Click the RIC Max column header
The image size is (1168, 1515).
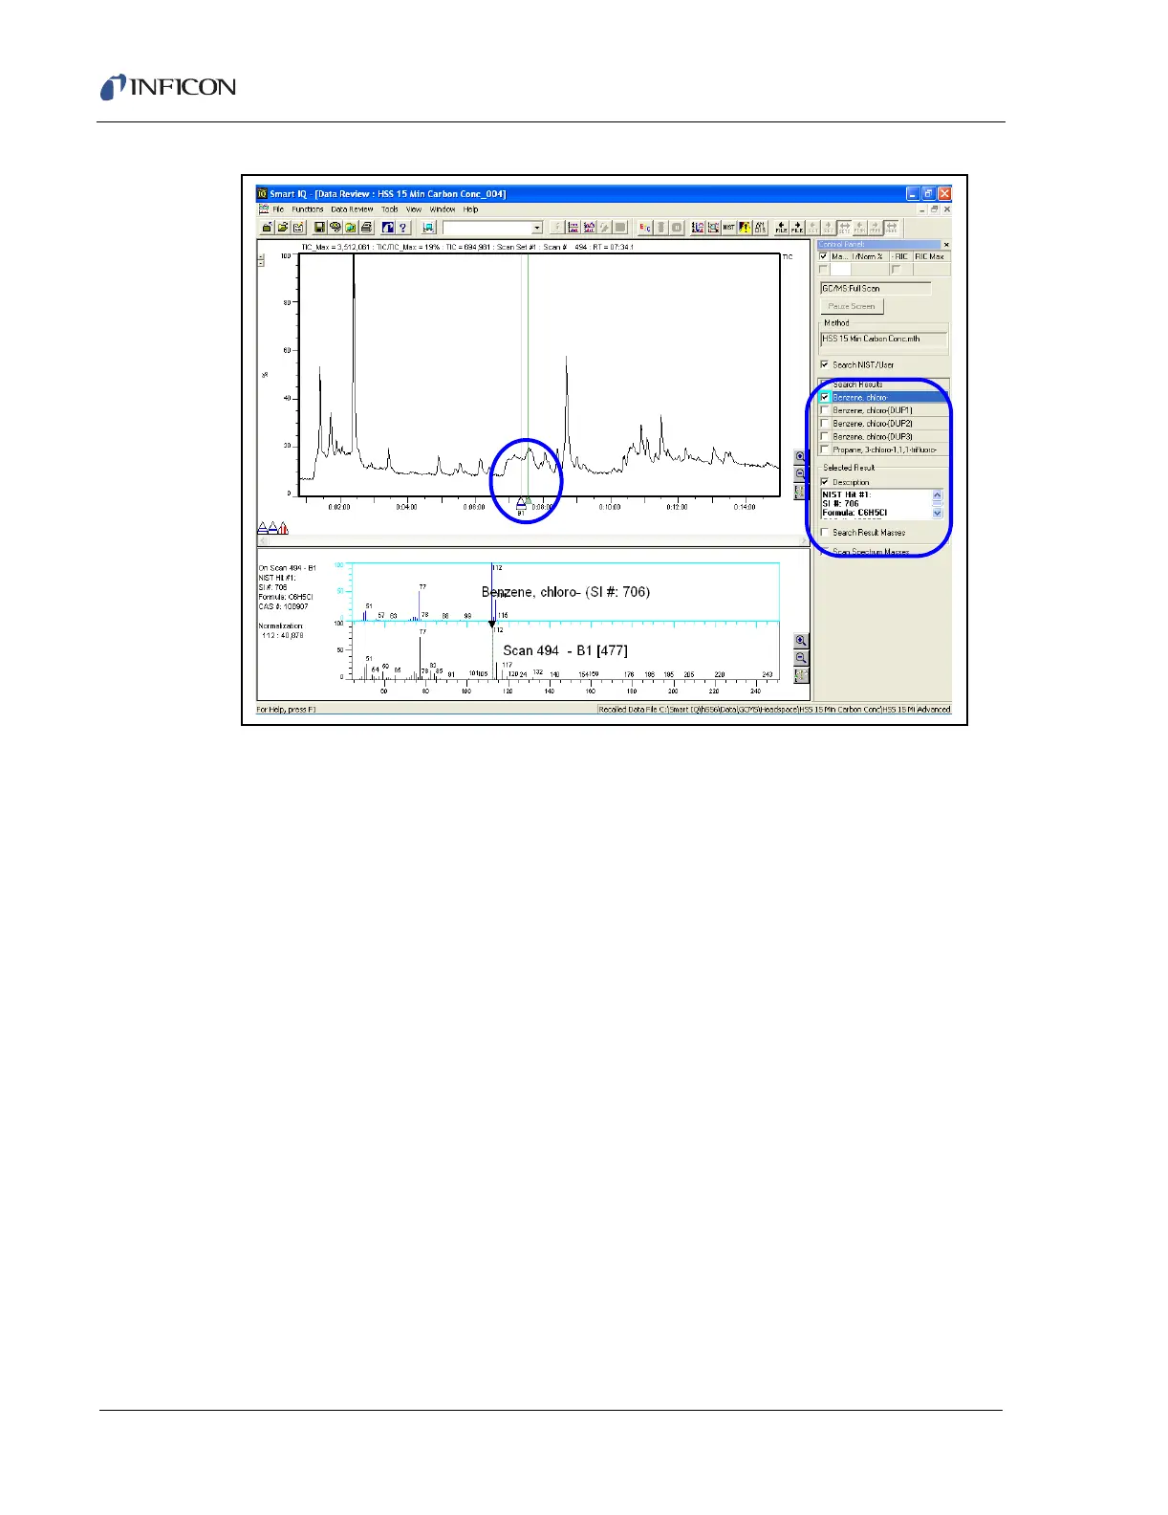pos(930,256)
